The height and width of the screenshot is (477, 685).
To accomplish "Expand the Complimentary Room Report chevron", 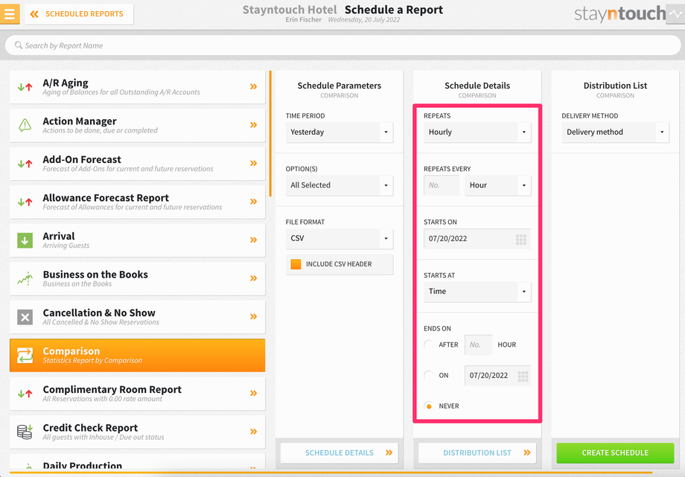I will [253, 393].
